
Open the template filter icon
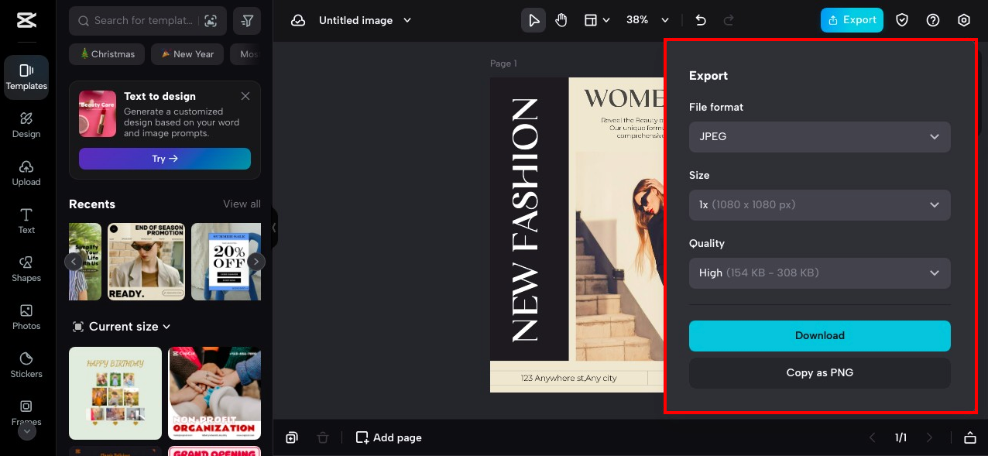click(247, 21)
